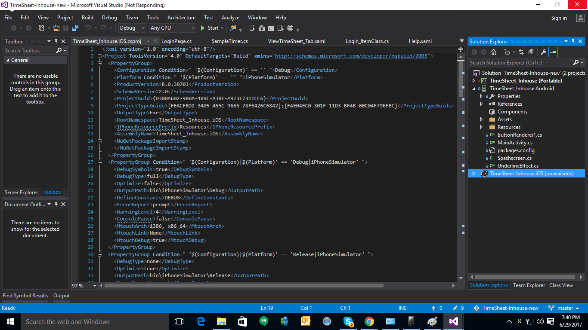Viewport: 588px width, 330px height.
Task: Expand the TimeSheet_Inhouse.iOS (unavailable) node
Action: (x=474, y=174)
